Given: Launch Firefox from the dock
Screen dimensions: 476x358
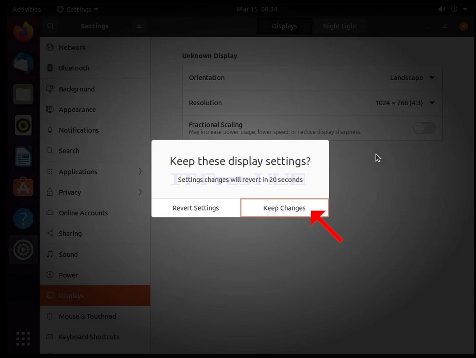Looking at the screenshot, I should [23, 32].
